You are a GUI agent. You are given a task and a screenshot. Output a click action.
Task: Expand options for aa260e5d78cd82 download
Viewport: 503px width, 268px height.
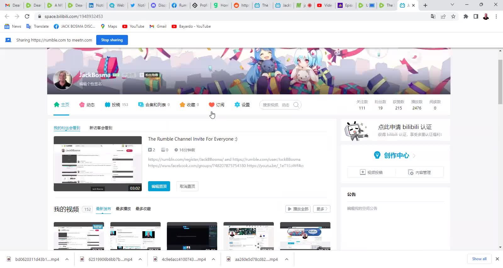[287, 259]
